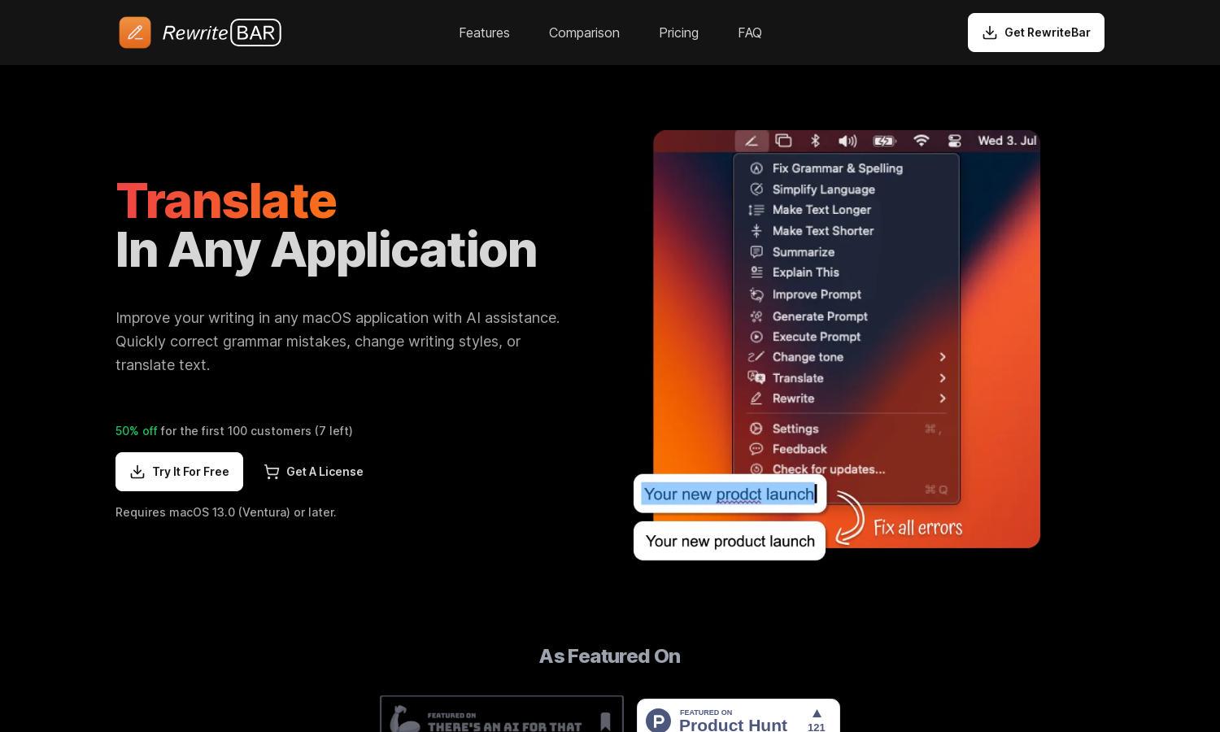Click the Summarize icon
The image size is (1220, 732).
[x=756, y=252]
